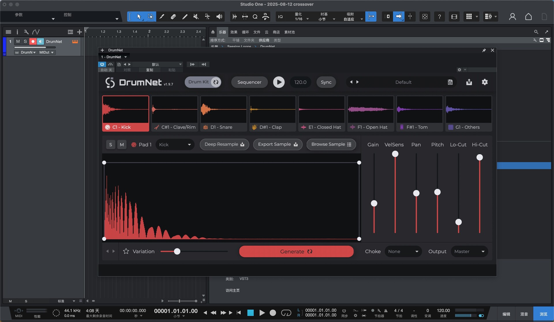Switch browser to 文件 tab
The image size is (554, 322).
(257, 32)
